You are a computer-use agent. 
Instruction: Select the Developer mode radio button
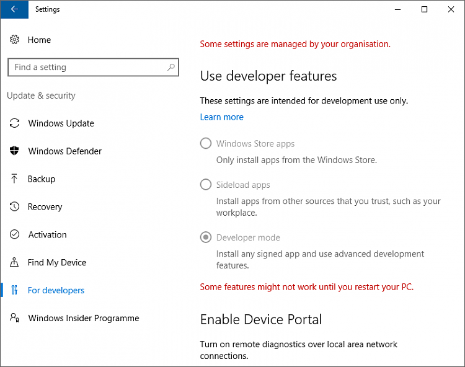pyautogui.click(x=206, y=237)
